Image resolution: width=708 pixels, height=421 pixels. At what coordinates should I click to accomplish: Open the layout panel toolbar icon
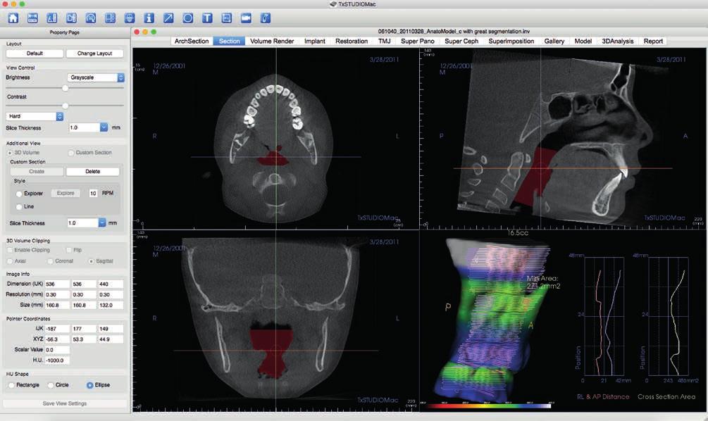tap(110, 18)
